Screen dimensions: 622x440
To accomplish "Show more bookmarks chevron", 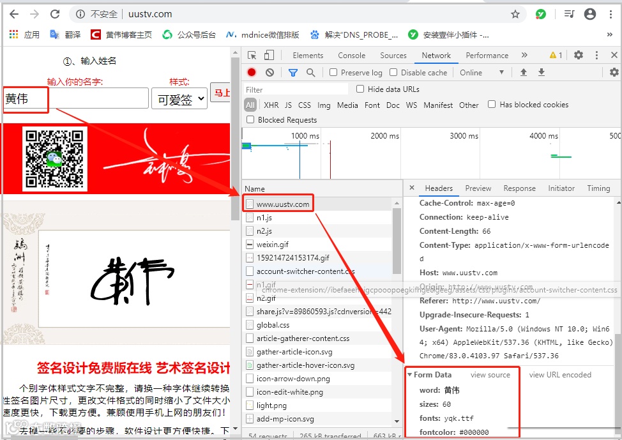I will (610, 35).
